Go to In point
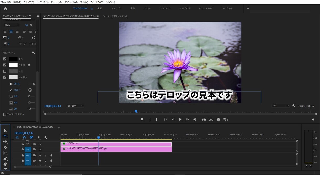 pos(166,119)
